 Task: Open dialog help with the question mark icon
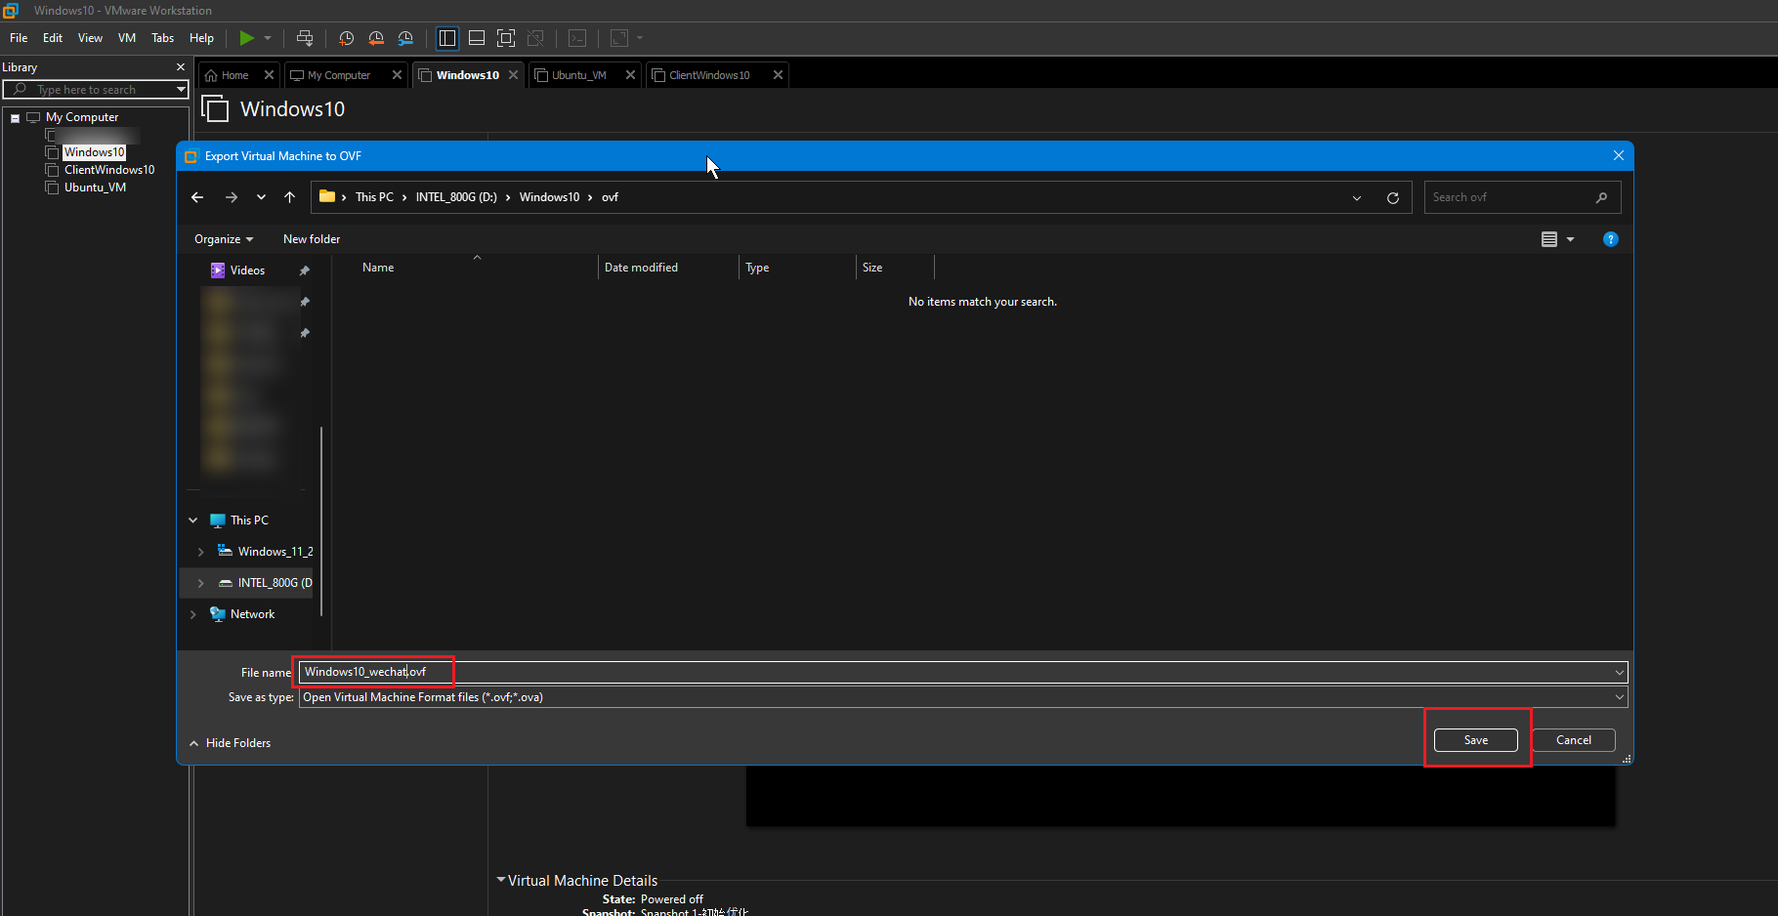1611,239
